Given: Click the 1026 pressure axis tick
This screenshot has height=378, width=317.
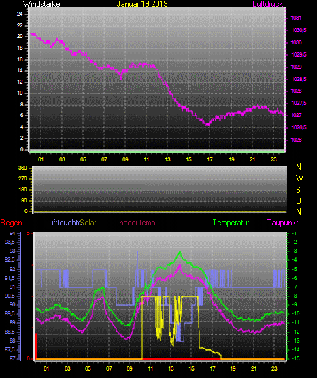Looking at the screenshot, I should (296, 140).
